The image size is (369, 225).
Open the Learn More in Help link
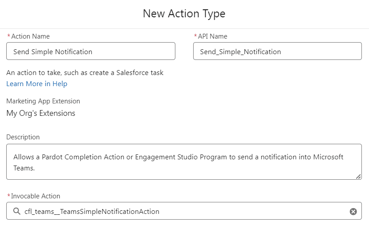point(36,84)
